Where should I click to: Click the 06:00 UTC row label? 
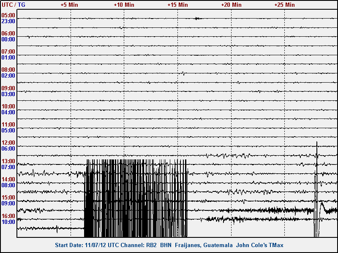[x=8, y=33]
